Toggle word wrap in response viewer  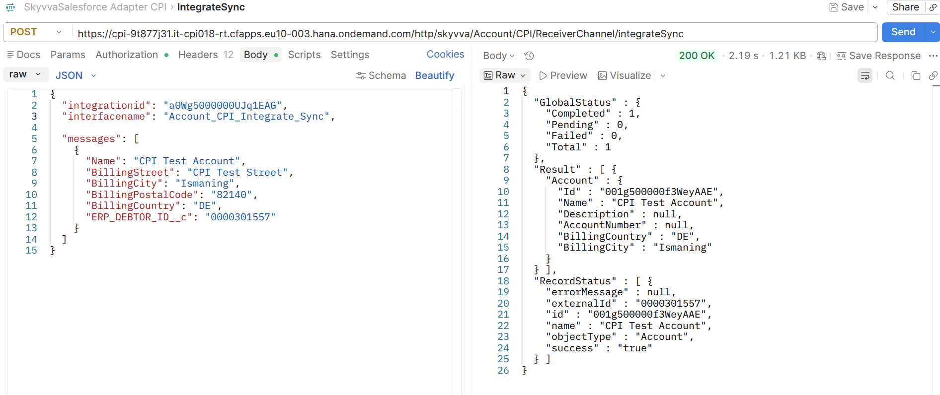pos(865,75)
